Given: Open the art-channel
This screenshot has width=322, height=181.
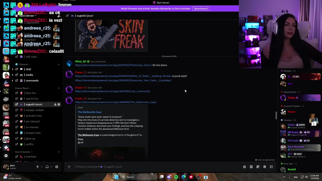Looking at the screenshot, I should pyautogui.click(x=37, y=121).
